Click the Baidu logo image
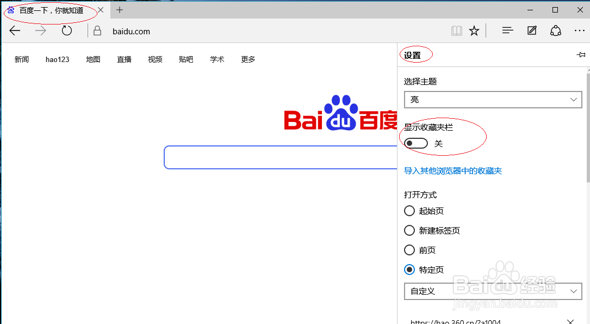Screen dimensions: 590x324 pyautogui.click(x=340, y=113)
